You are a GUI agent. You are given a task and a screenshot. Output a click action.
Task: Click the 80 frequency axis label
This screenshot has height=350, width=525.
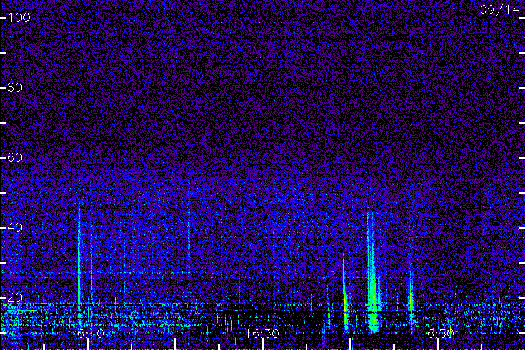(x=15, y=87)
